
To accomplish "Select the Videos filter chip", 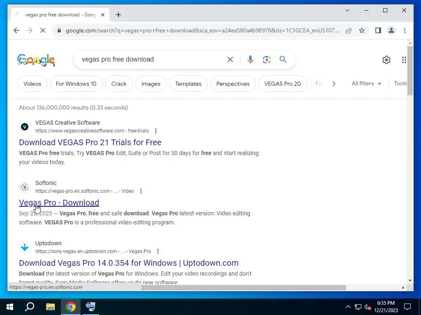I will pos(32,84).
